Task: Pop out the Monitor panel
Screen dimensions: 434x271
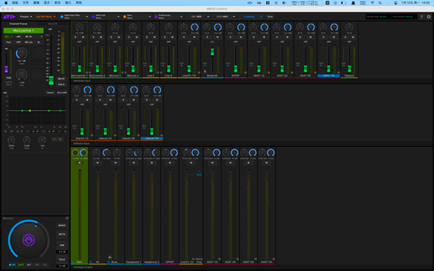Action: [67, 218]
